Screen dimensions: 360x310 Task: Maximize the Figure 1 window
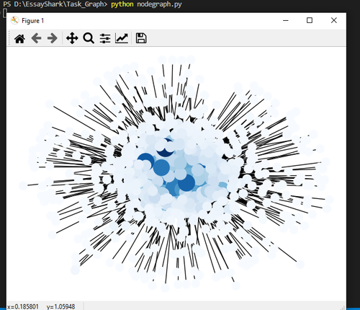tap(310, 20)
